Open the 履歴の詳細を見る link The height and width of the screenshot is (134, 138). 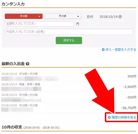[122, 117]
